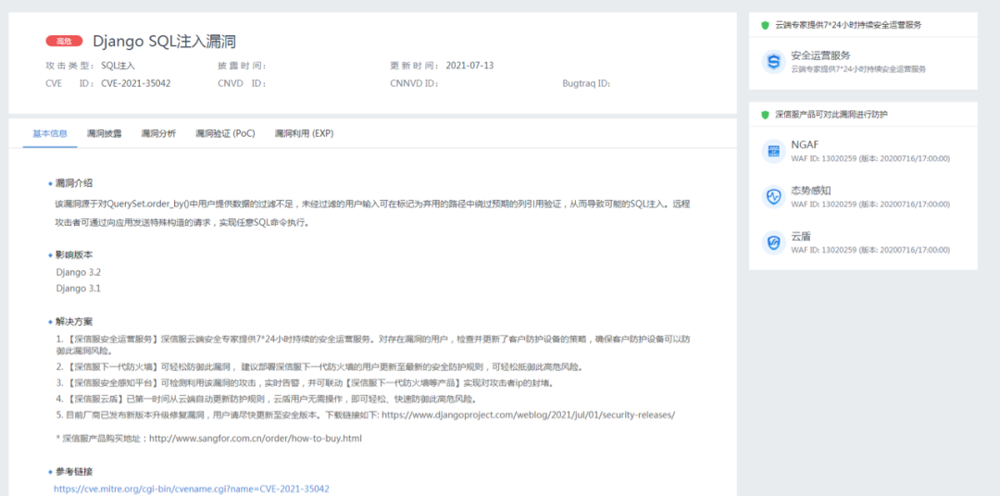The image size is (1000, 496).
Task: Click the diamond bullet beside 影响版本
Action: tap(50, 254)
